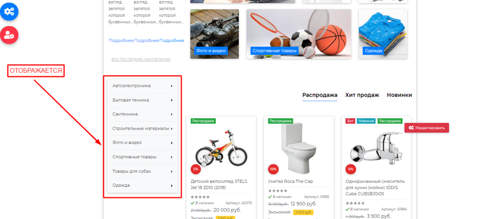This screenshot has height=219, width=485.
Task: Open the Детский велосипед STELS product title
Action: click(x=219, y=184)
